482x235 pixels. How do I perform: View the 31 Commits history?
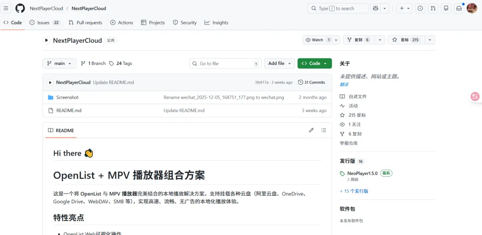pyautogui.click(x=312, y=82)
